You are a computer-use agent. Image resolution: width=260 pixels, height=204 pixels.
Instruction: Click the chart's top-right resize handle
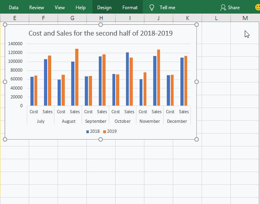196,25
